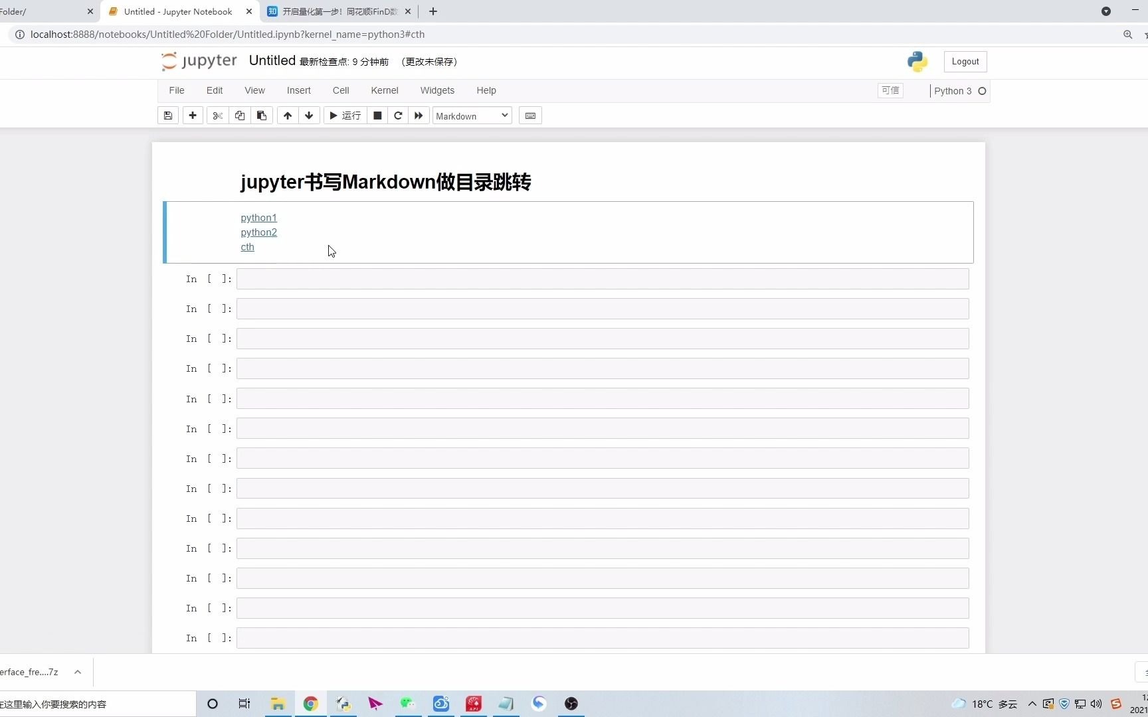1148x717 pixels.
Task: Open the Edit menu
Action: click(215, 90)
